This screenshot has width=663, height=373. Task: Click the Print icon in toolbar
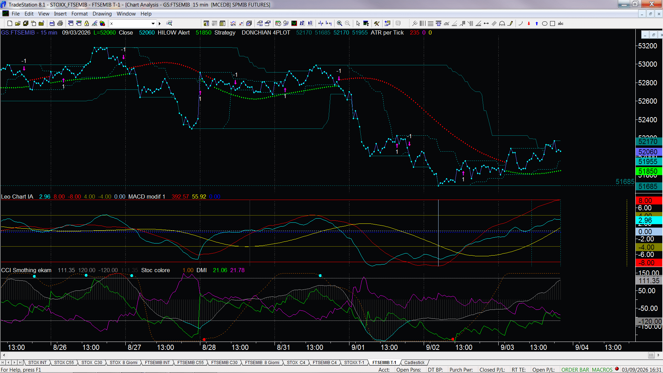60,23
